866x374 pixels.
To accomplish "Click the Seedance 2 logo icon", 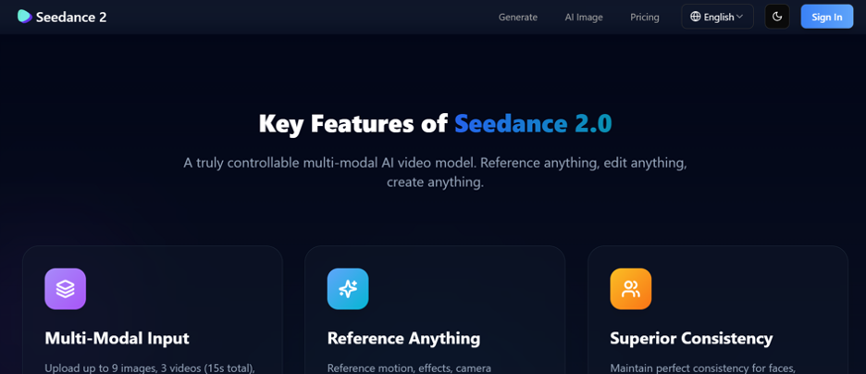I will pos(24,17).
